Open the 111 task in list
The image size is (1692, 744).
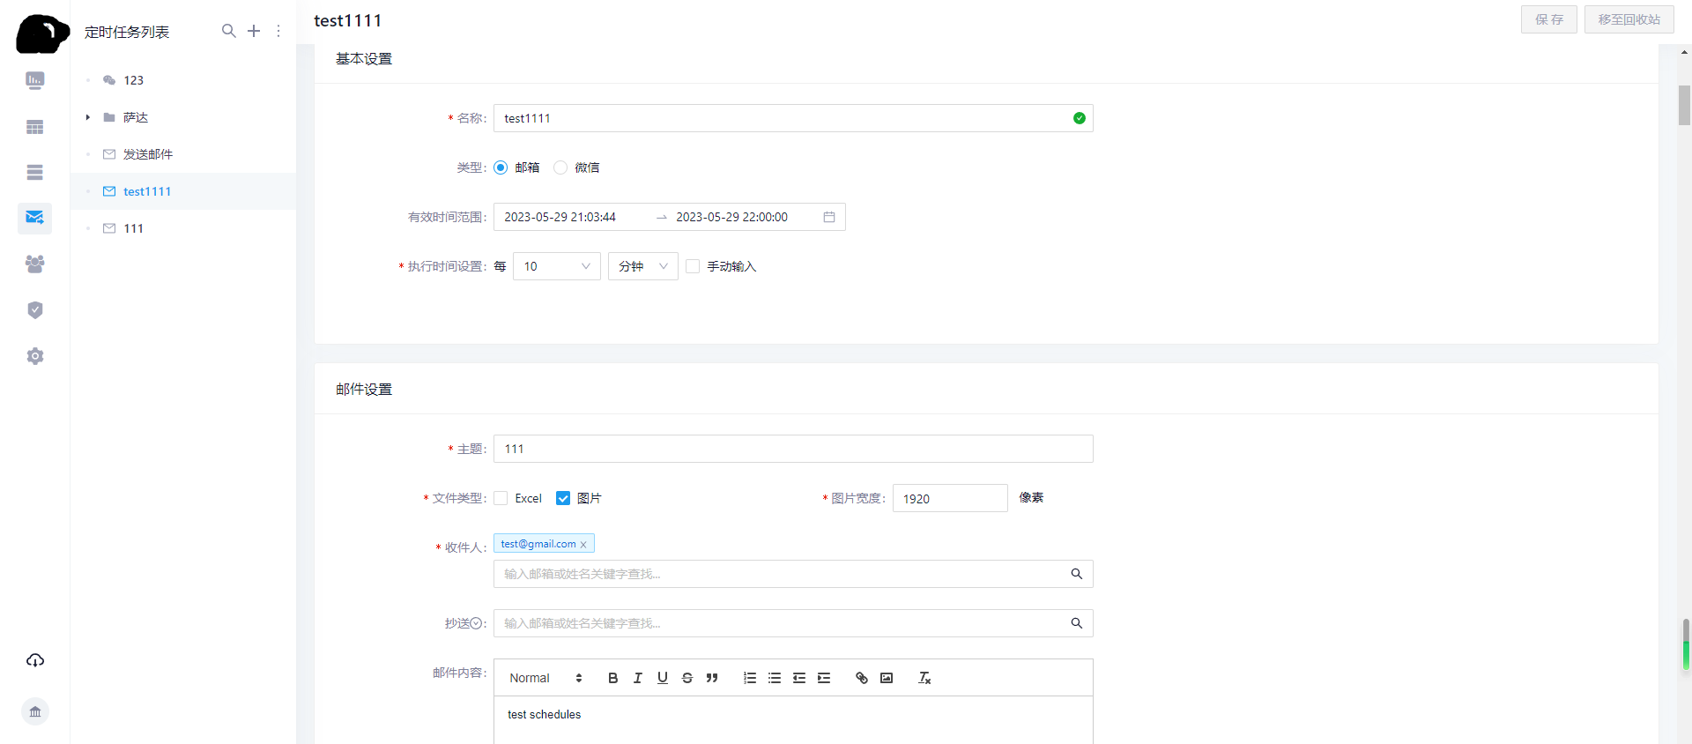click(x=183, y=228)
